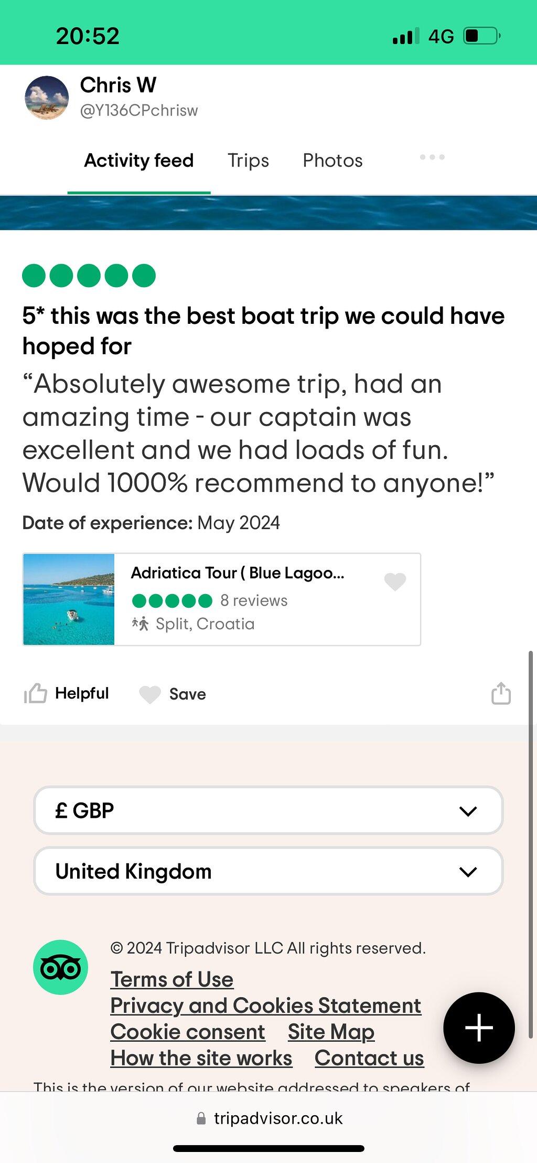The image size is (537, 1163).
Task: Open the Privacy and Cookies Statement link
Action: pos(266,1006)
